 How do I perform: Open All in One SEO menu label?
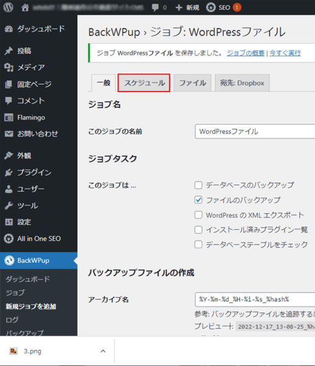(x=39, y=239)
